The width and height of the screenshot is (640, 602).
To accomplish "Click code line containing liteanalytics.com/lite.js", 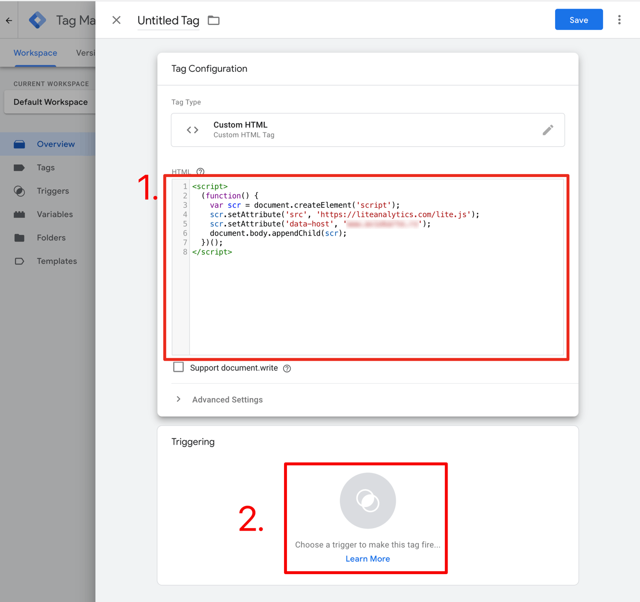I will point(344,214).
